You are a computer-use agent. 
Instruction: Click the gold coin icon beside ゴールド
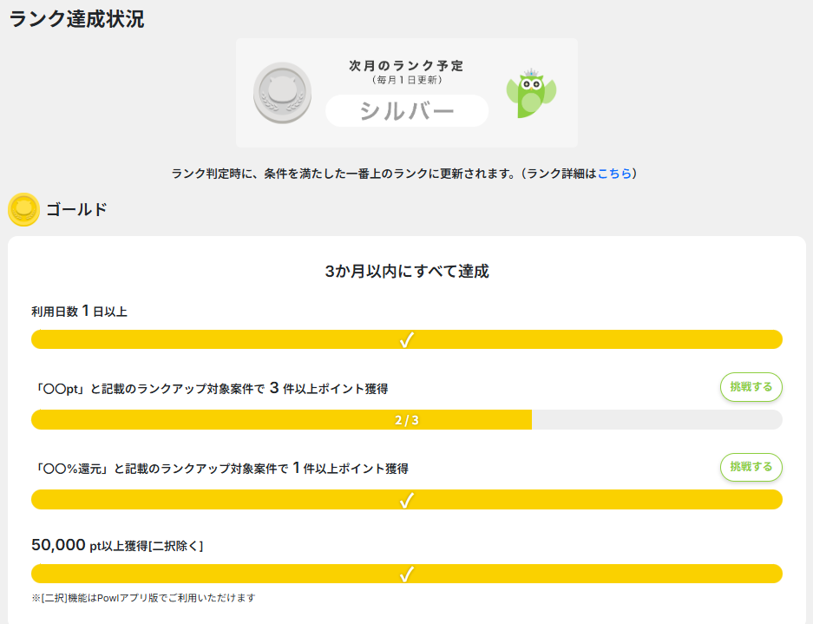click(x=24, y=209)
